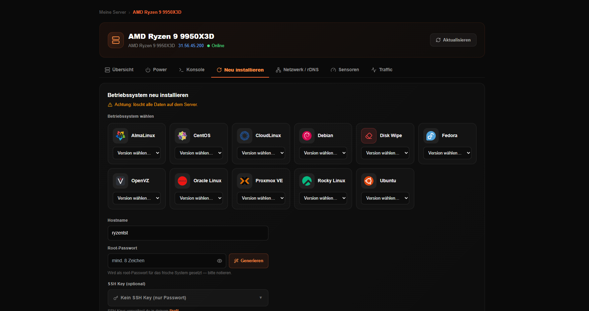Click the CentOS logo icon
The height and width of the screenshot is (311, 589).
pos(182,135)
